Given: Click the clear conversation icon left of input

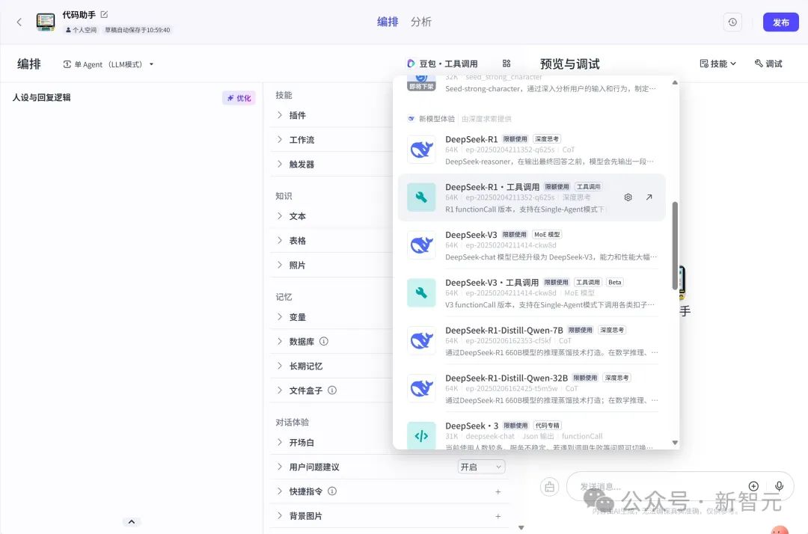Looking at the screenshot, I should click(550, 487).
